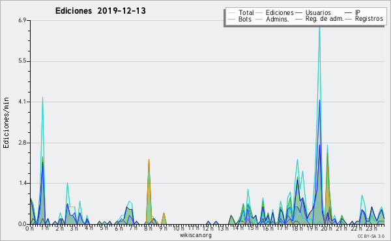Click the y-axis value 1.4

(22, 183)
